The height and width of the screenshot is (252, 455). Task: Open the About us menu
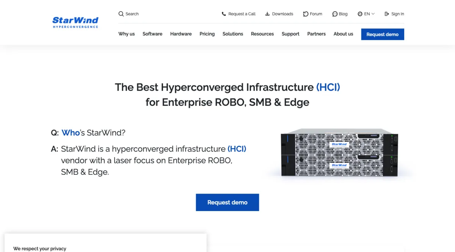tap(344, 34)
